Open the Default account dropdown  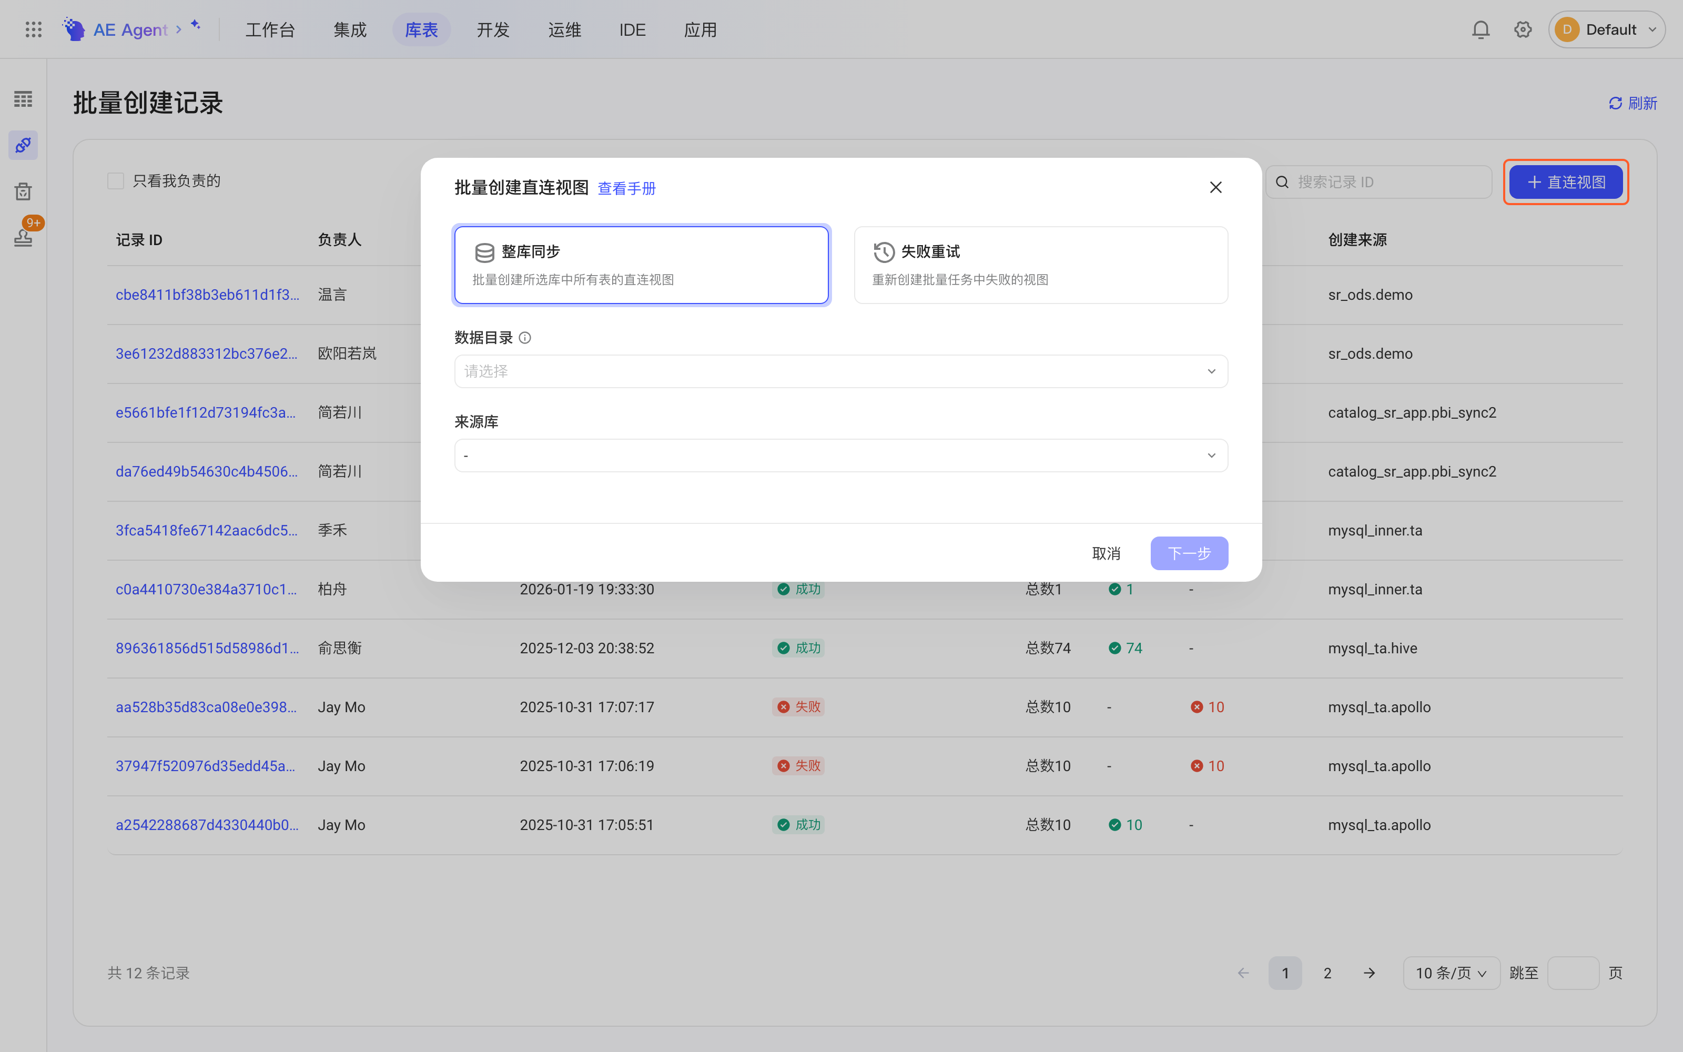(1607, 29)
